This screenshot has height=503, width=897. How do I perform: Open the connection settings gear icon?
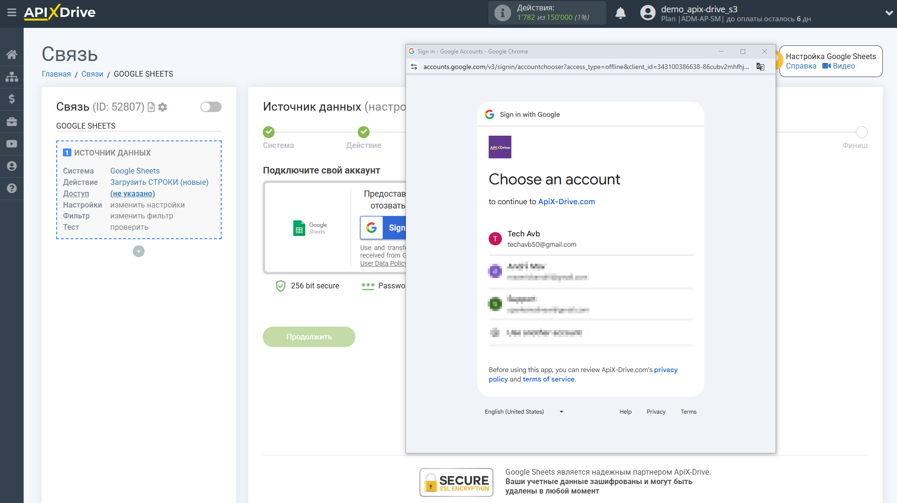point(163,107)
